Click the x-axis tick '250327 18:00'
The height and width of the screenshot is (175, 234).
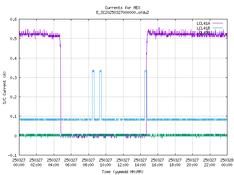click(x=175, y=162)
